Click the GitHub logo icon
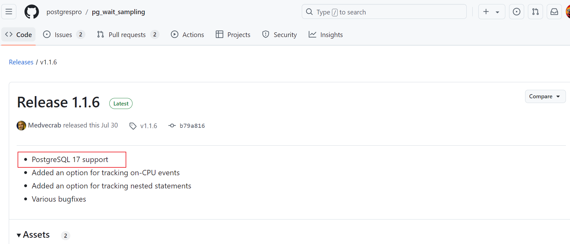Image resolution: width=570 pixels, height=244 pixels. coord(32,12)
